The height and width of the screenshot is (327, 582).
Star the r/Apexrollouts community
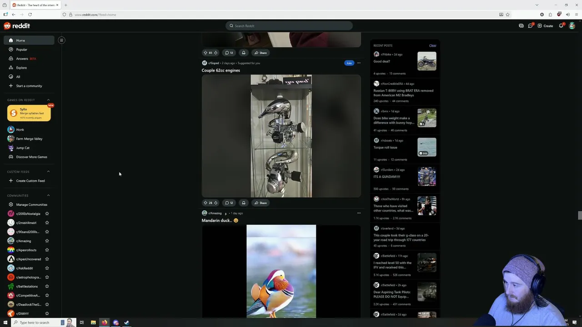point(47,250)
